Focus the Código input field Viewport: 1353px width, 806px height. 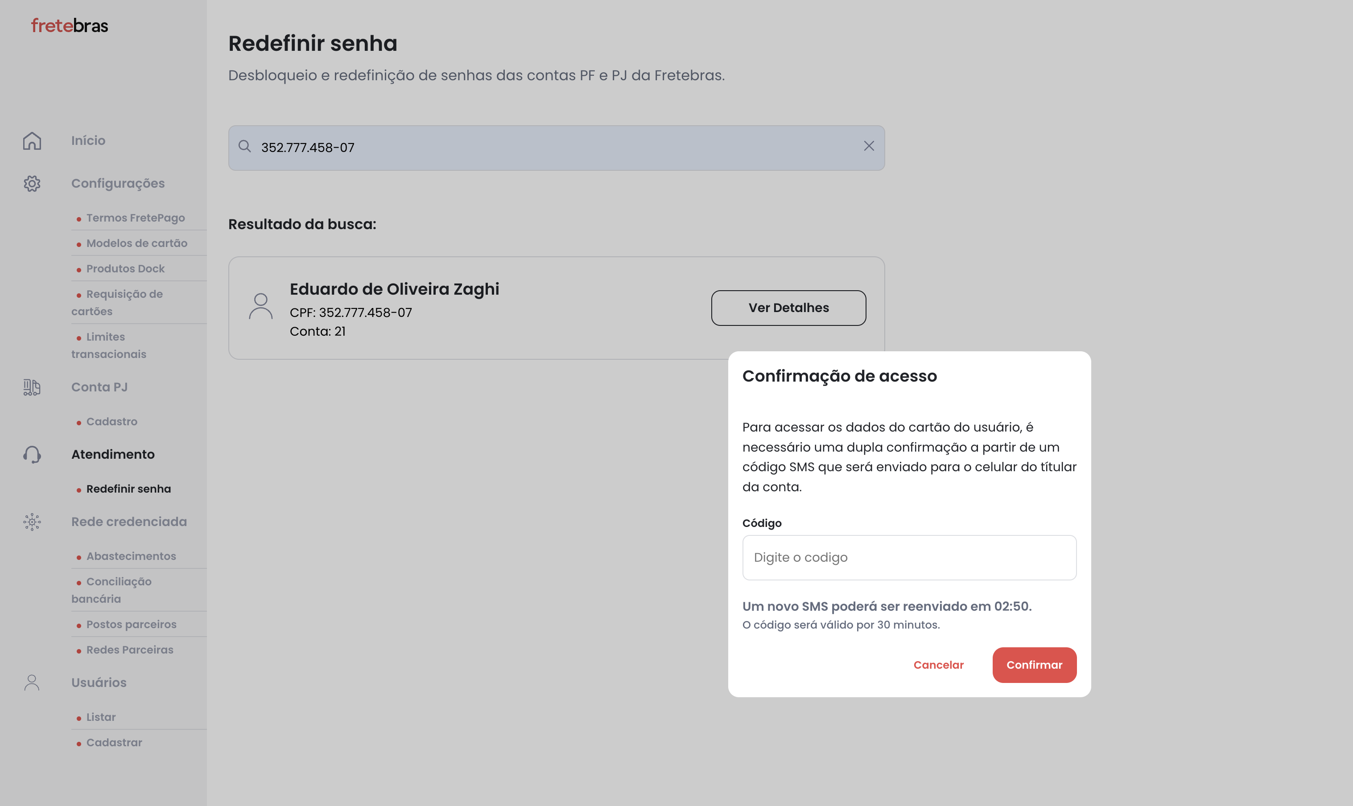pyautogui.click(x=909, y=558)
